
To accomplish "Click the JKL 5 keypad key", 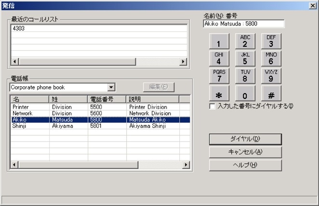I will [x=245, y=58].
